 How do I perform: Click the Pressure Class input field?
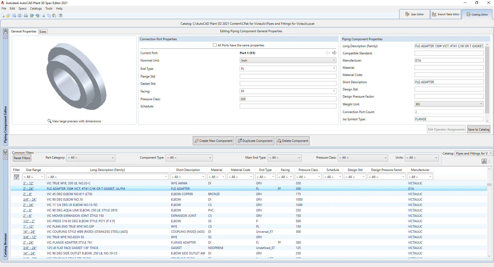pos(288,99)
